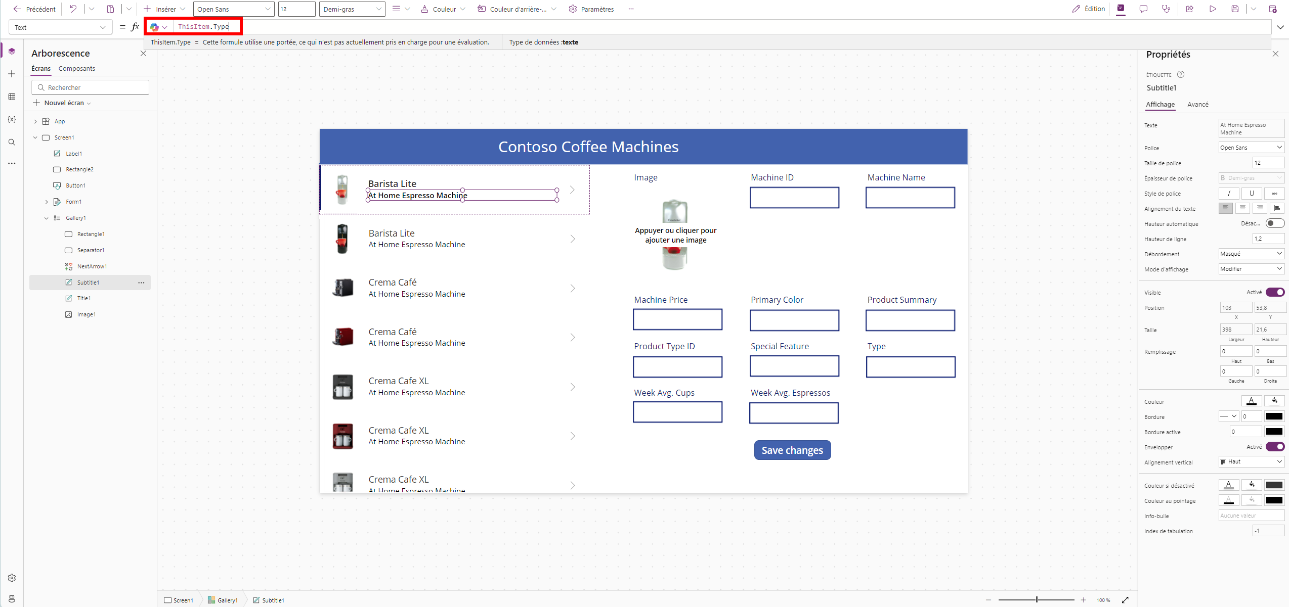Click the Publish icon at top right
The height and width of the screenshot is (607, 1289).
(x=1273, y=9)
